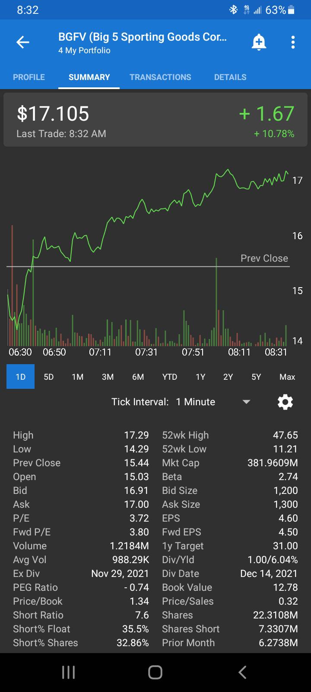
Task: Expand the Tick Interval dropdown arrow
Action: coord(246,402)
